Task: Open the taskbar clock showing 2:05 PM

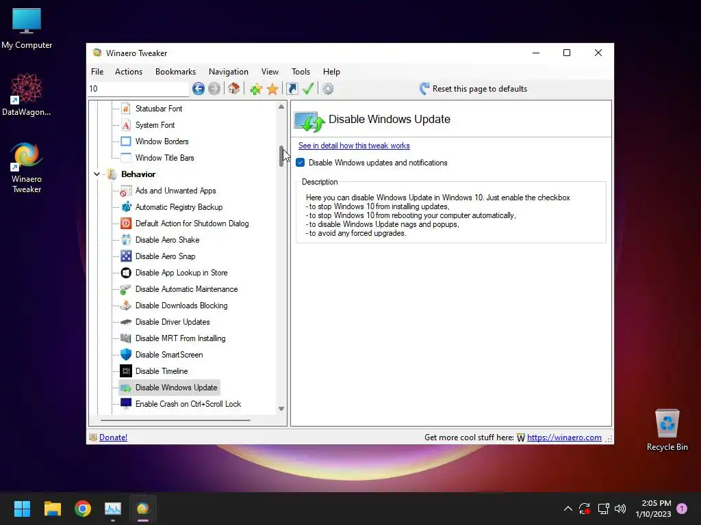Action: (653, 509)
